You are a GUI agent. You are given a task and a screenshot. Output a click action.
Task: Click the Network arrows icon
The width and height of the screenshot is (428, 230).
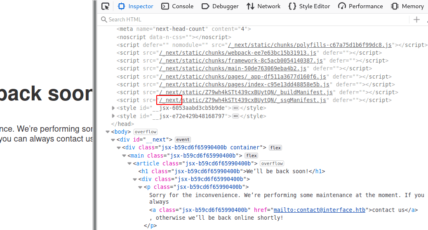tap(250, 6)
